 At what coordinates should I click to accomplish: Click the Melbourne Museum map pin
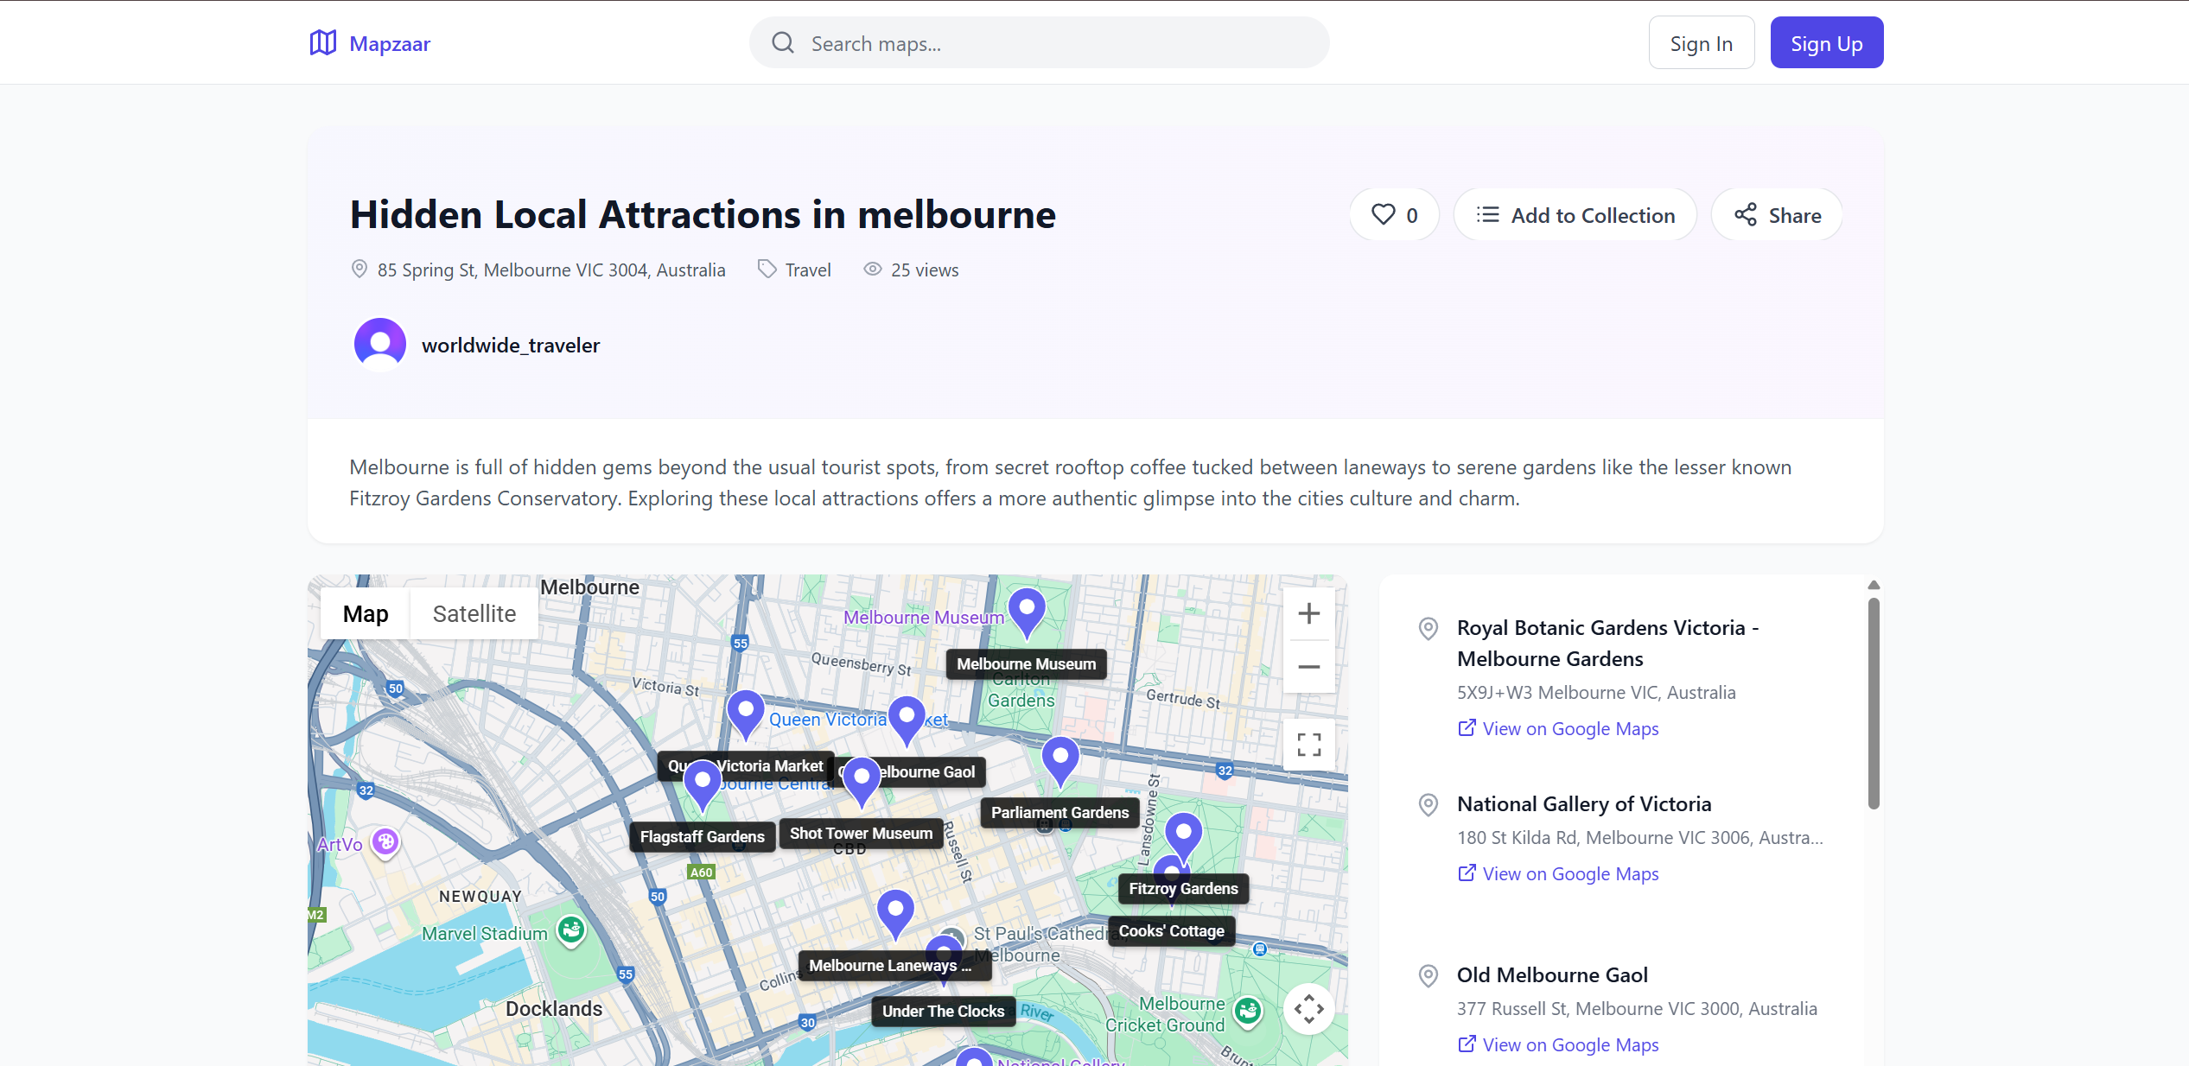[x=1027, y=610]
